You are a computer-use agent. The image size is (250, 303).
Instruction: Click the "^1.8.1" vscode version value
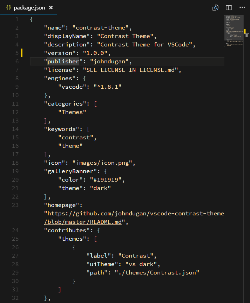tap(108, 87)
